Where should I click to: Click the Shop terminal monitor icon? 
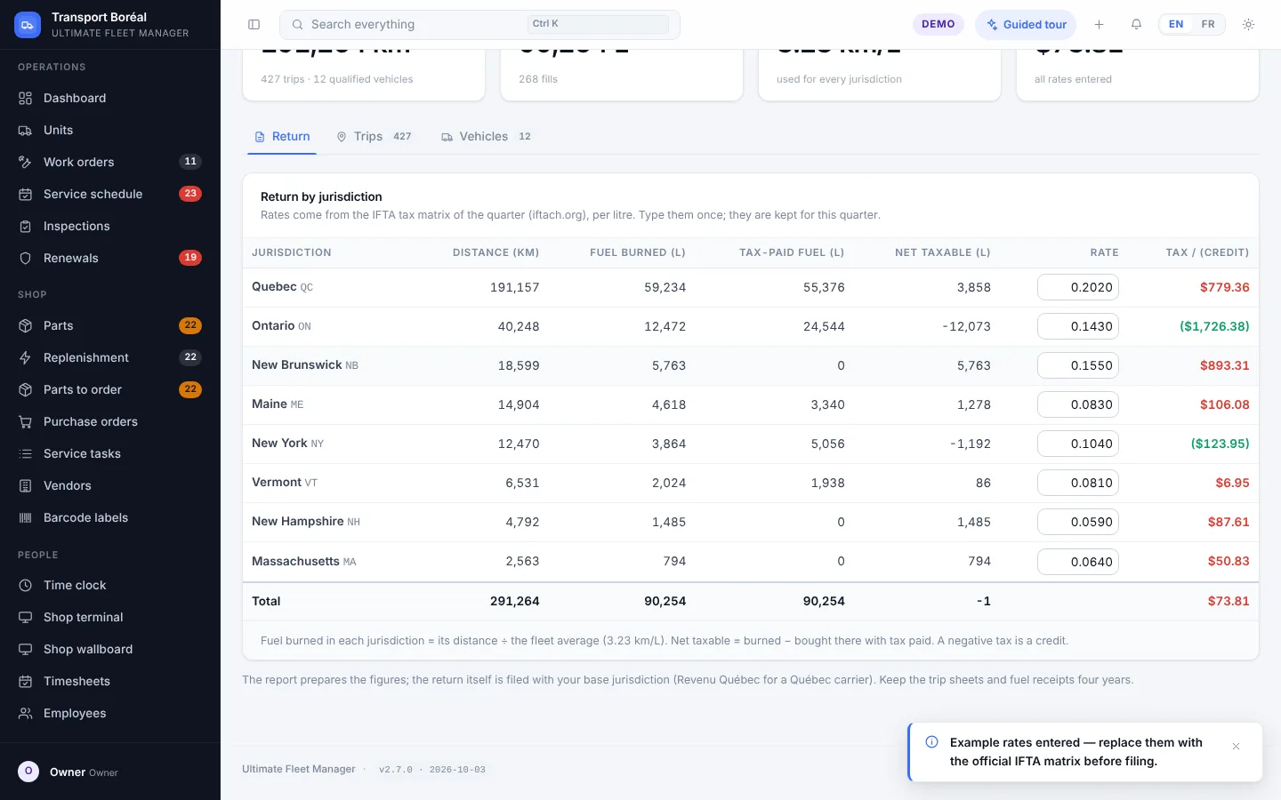26,618
